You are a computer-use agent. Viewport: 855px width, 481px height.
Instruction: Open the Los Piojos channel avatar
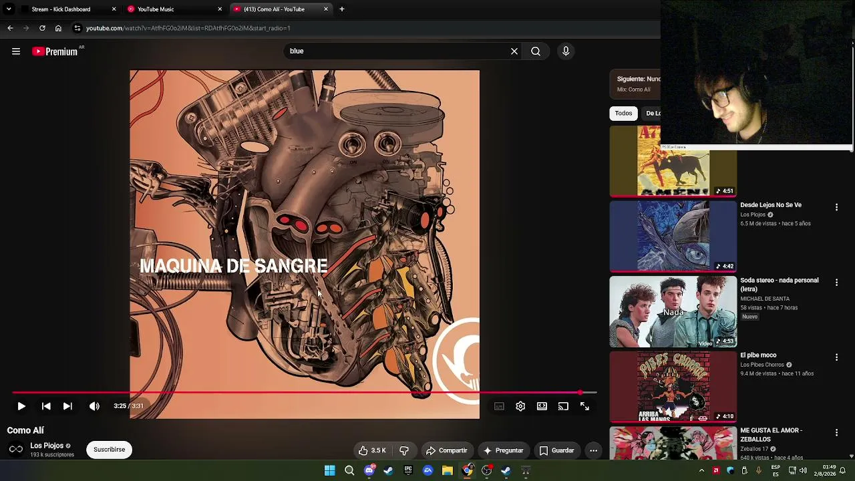point(16,449)
